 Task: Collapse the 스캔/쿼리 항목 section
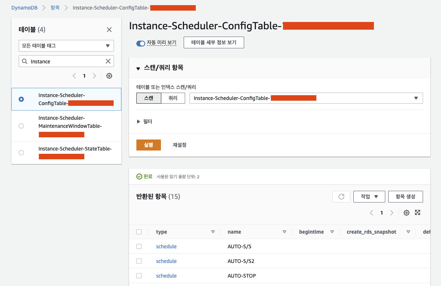point(138,68)
